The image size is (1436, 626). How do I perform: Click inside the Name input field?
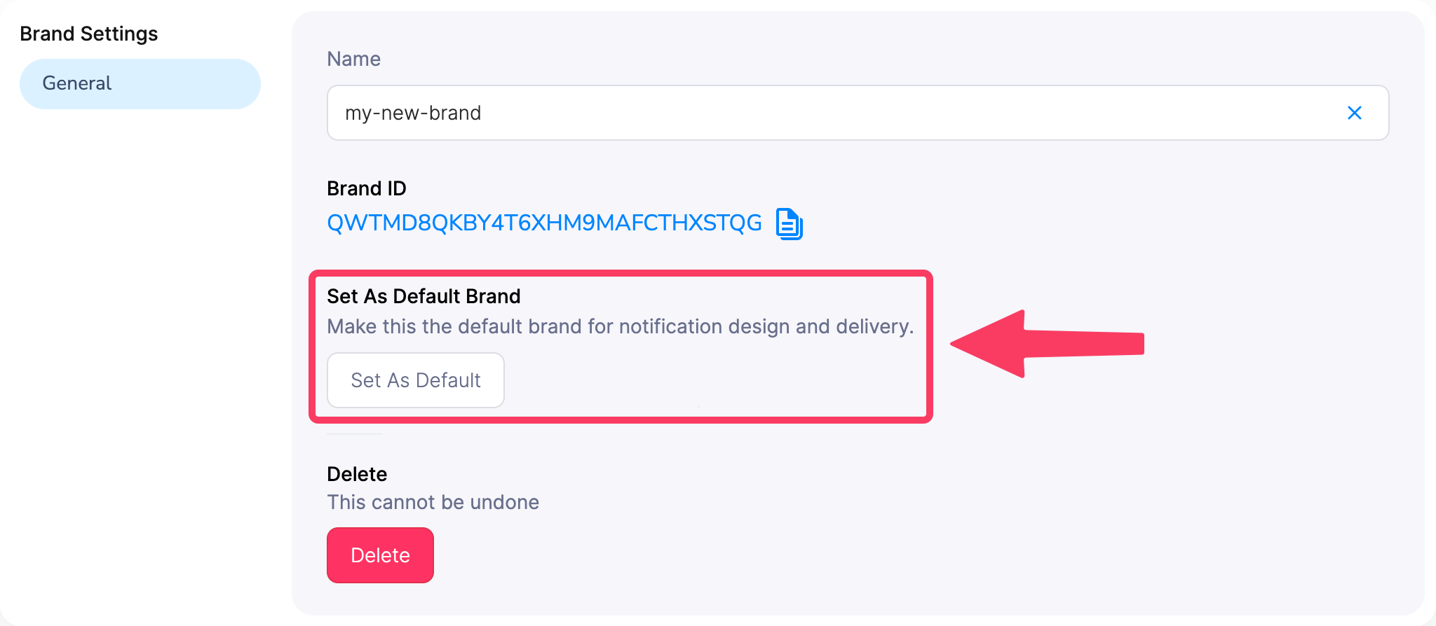(701, 113)
